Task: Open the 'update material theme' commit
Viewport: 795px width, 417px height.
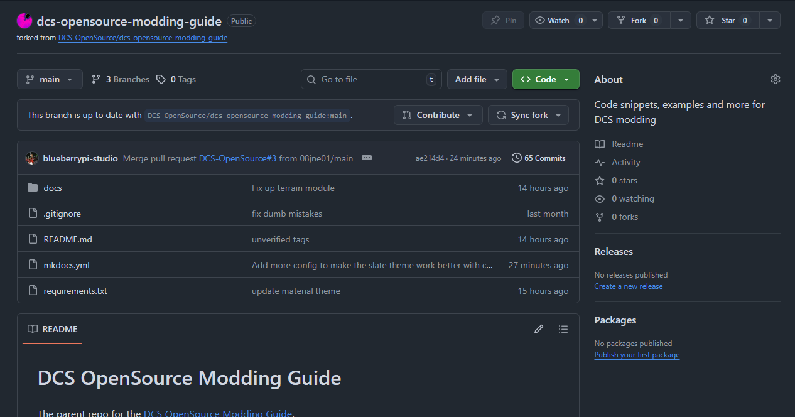Action: [296, 291]
